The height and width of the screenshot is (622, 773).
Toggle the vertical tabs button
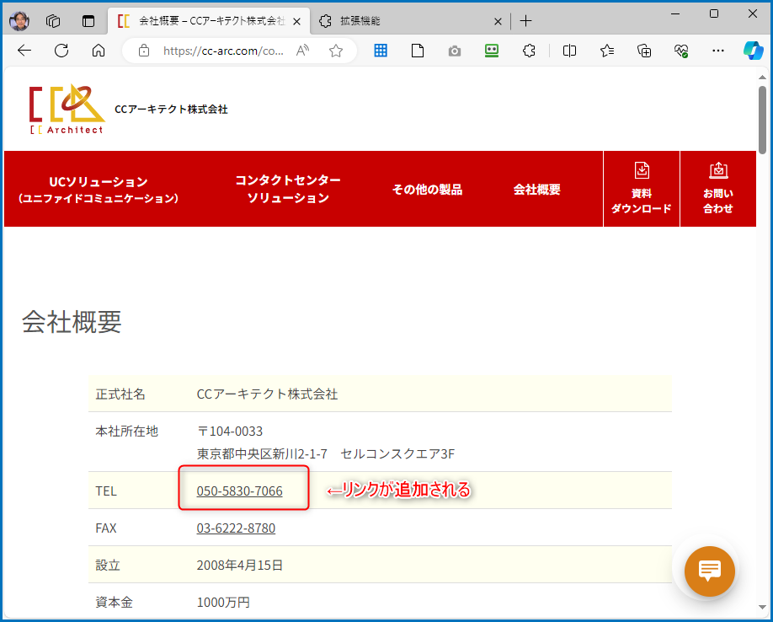[x=88, y=21]
